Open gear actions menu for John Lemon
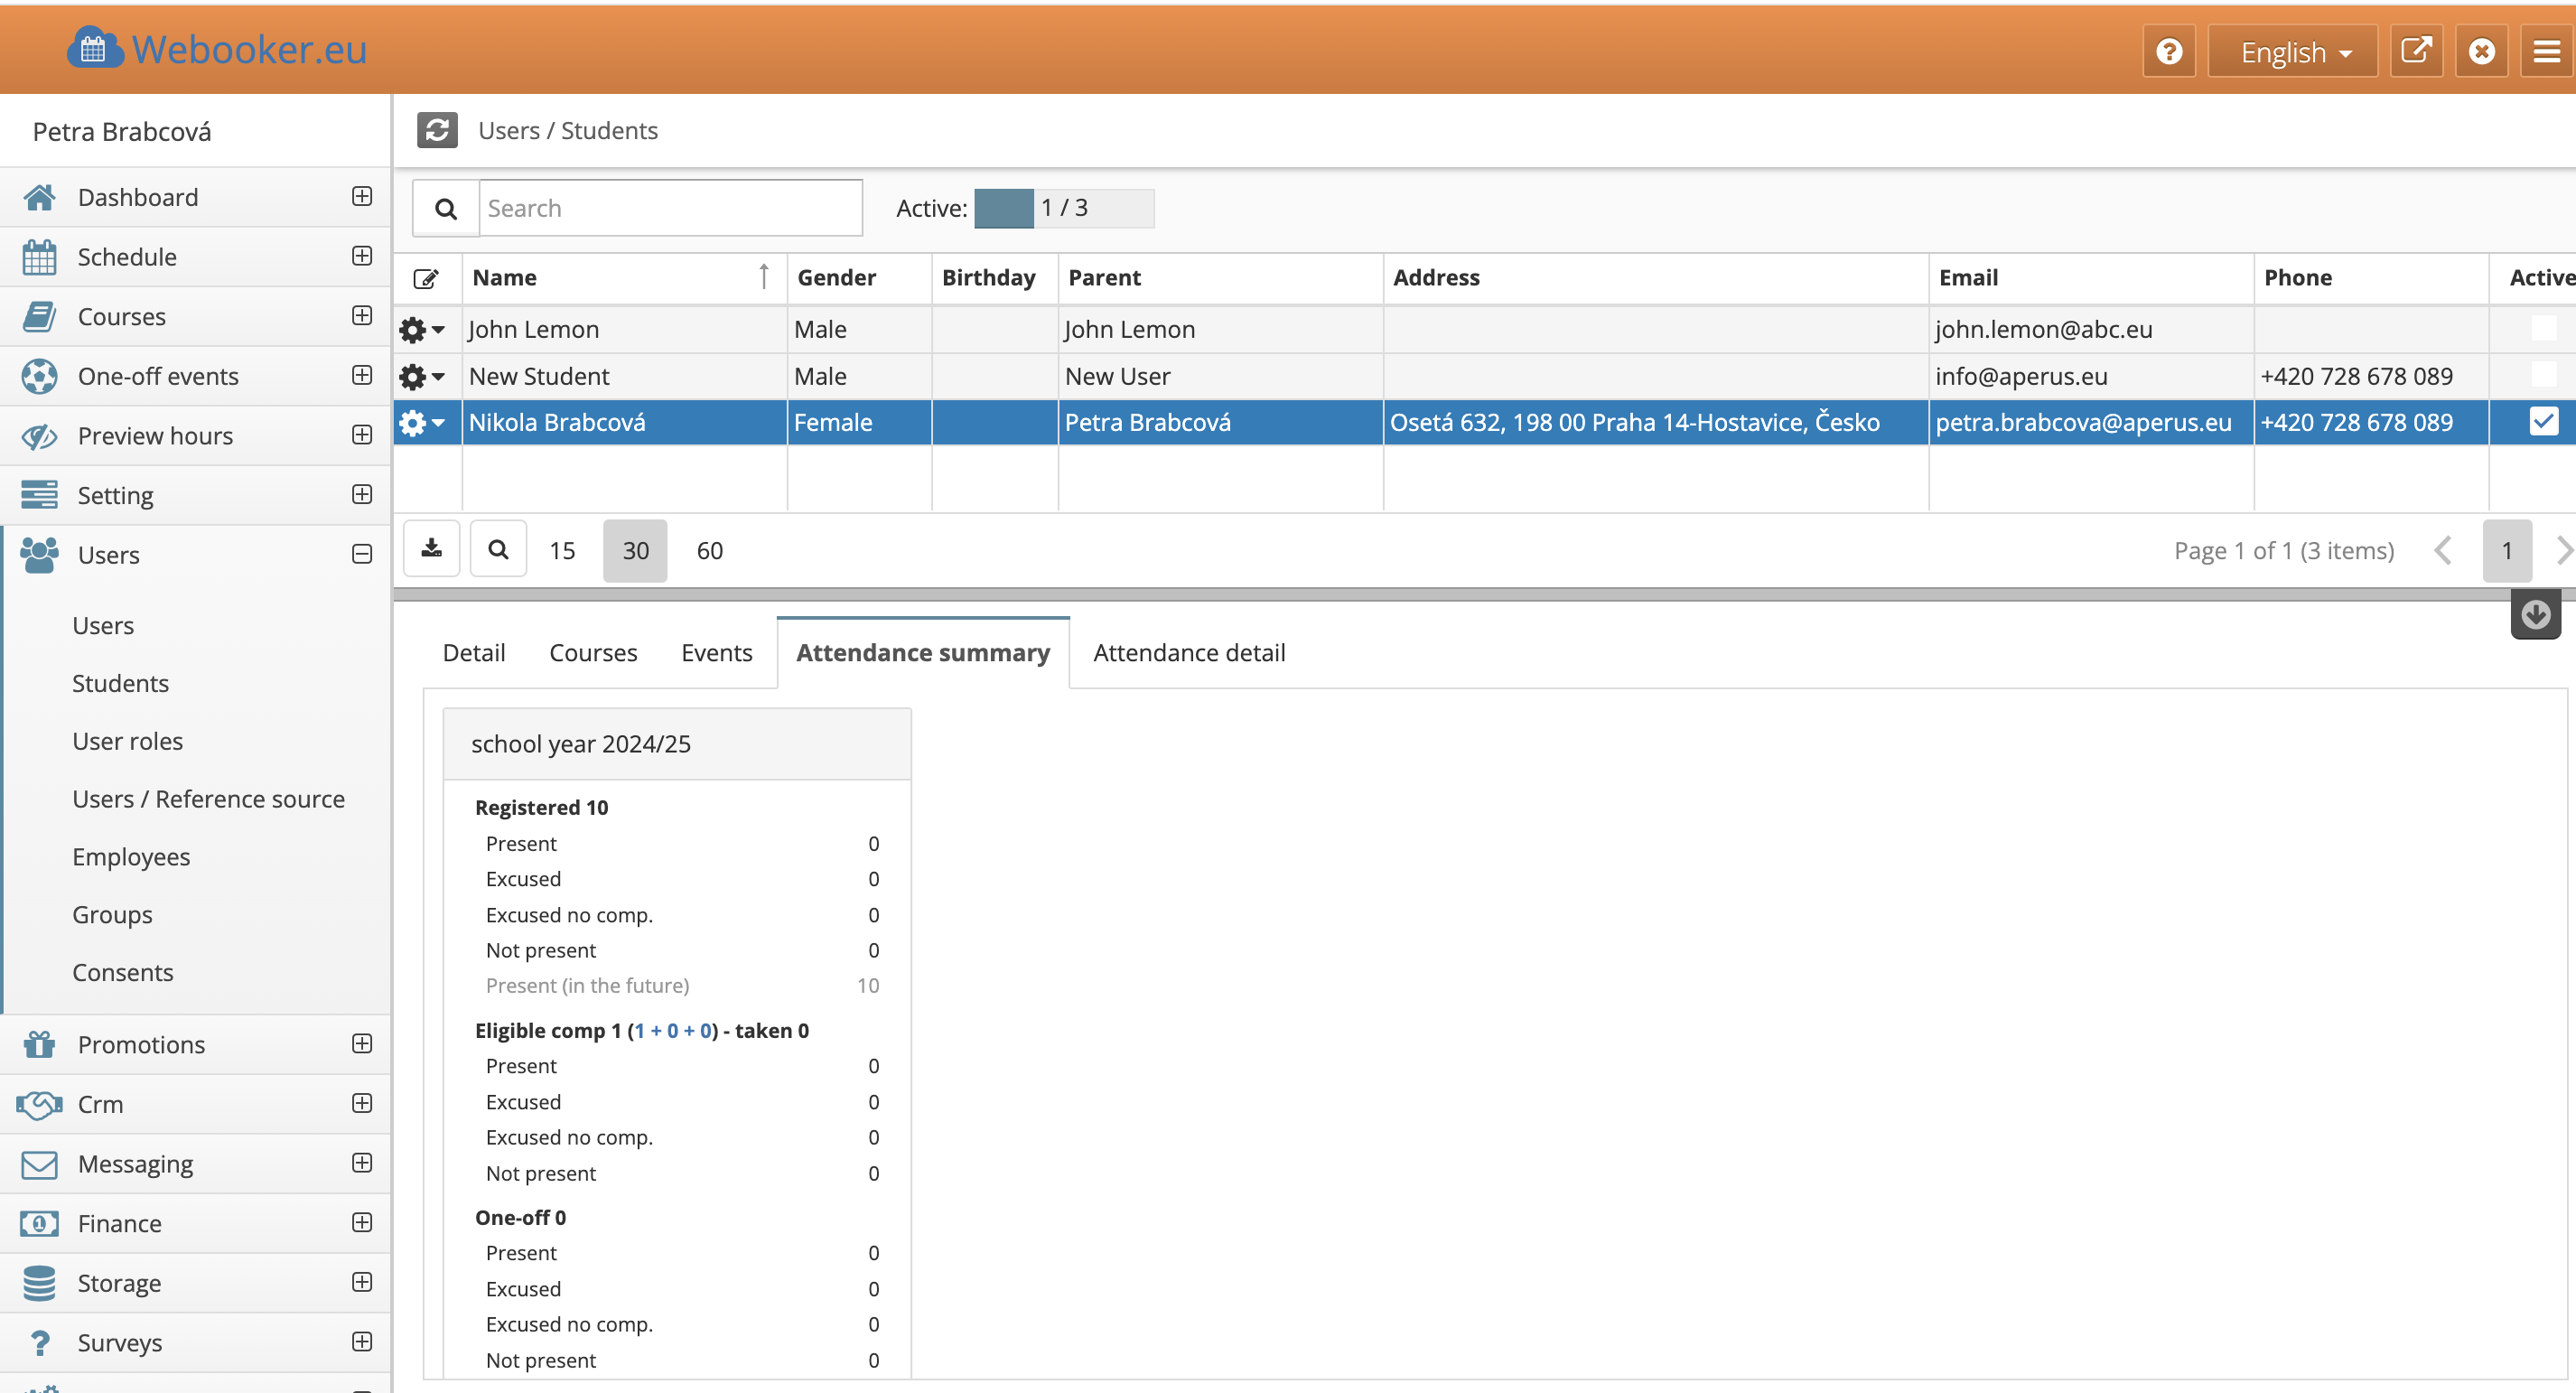Viewport: 2576px width, 1393px height. point(421,329)
